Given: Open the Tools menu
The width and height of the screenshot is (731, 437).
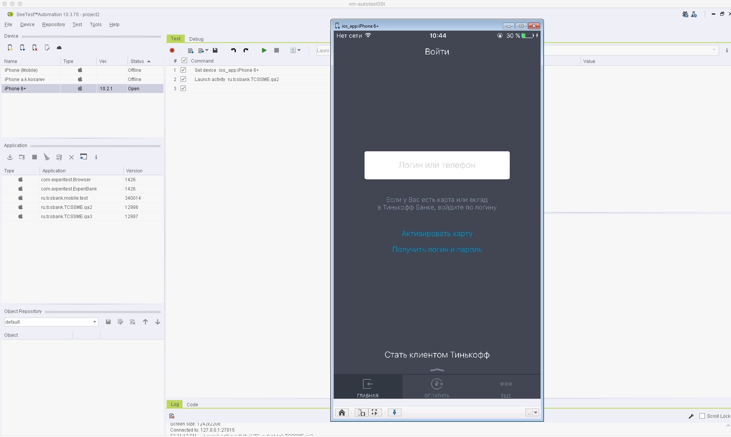Looking at the screenshot, I should pyautogui.click(x=96, y=25).
